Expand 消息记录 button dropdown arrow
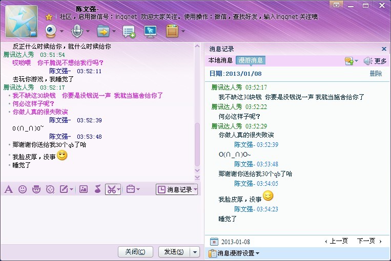Image resolution: width=391 pixels, height=261 pixels. pyautogui.click(x=196, y=190)
